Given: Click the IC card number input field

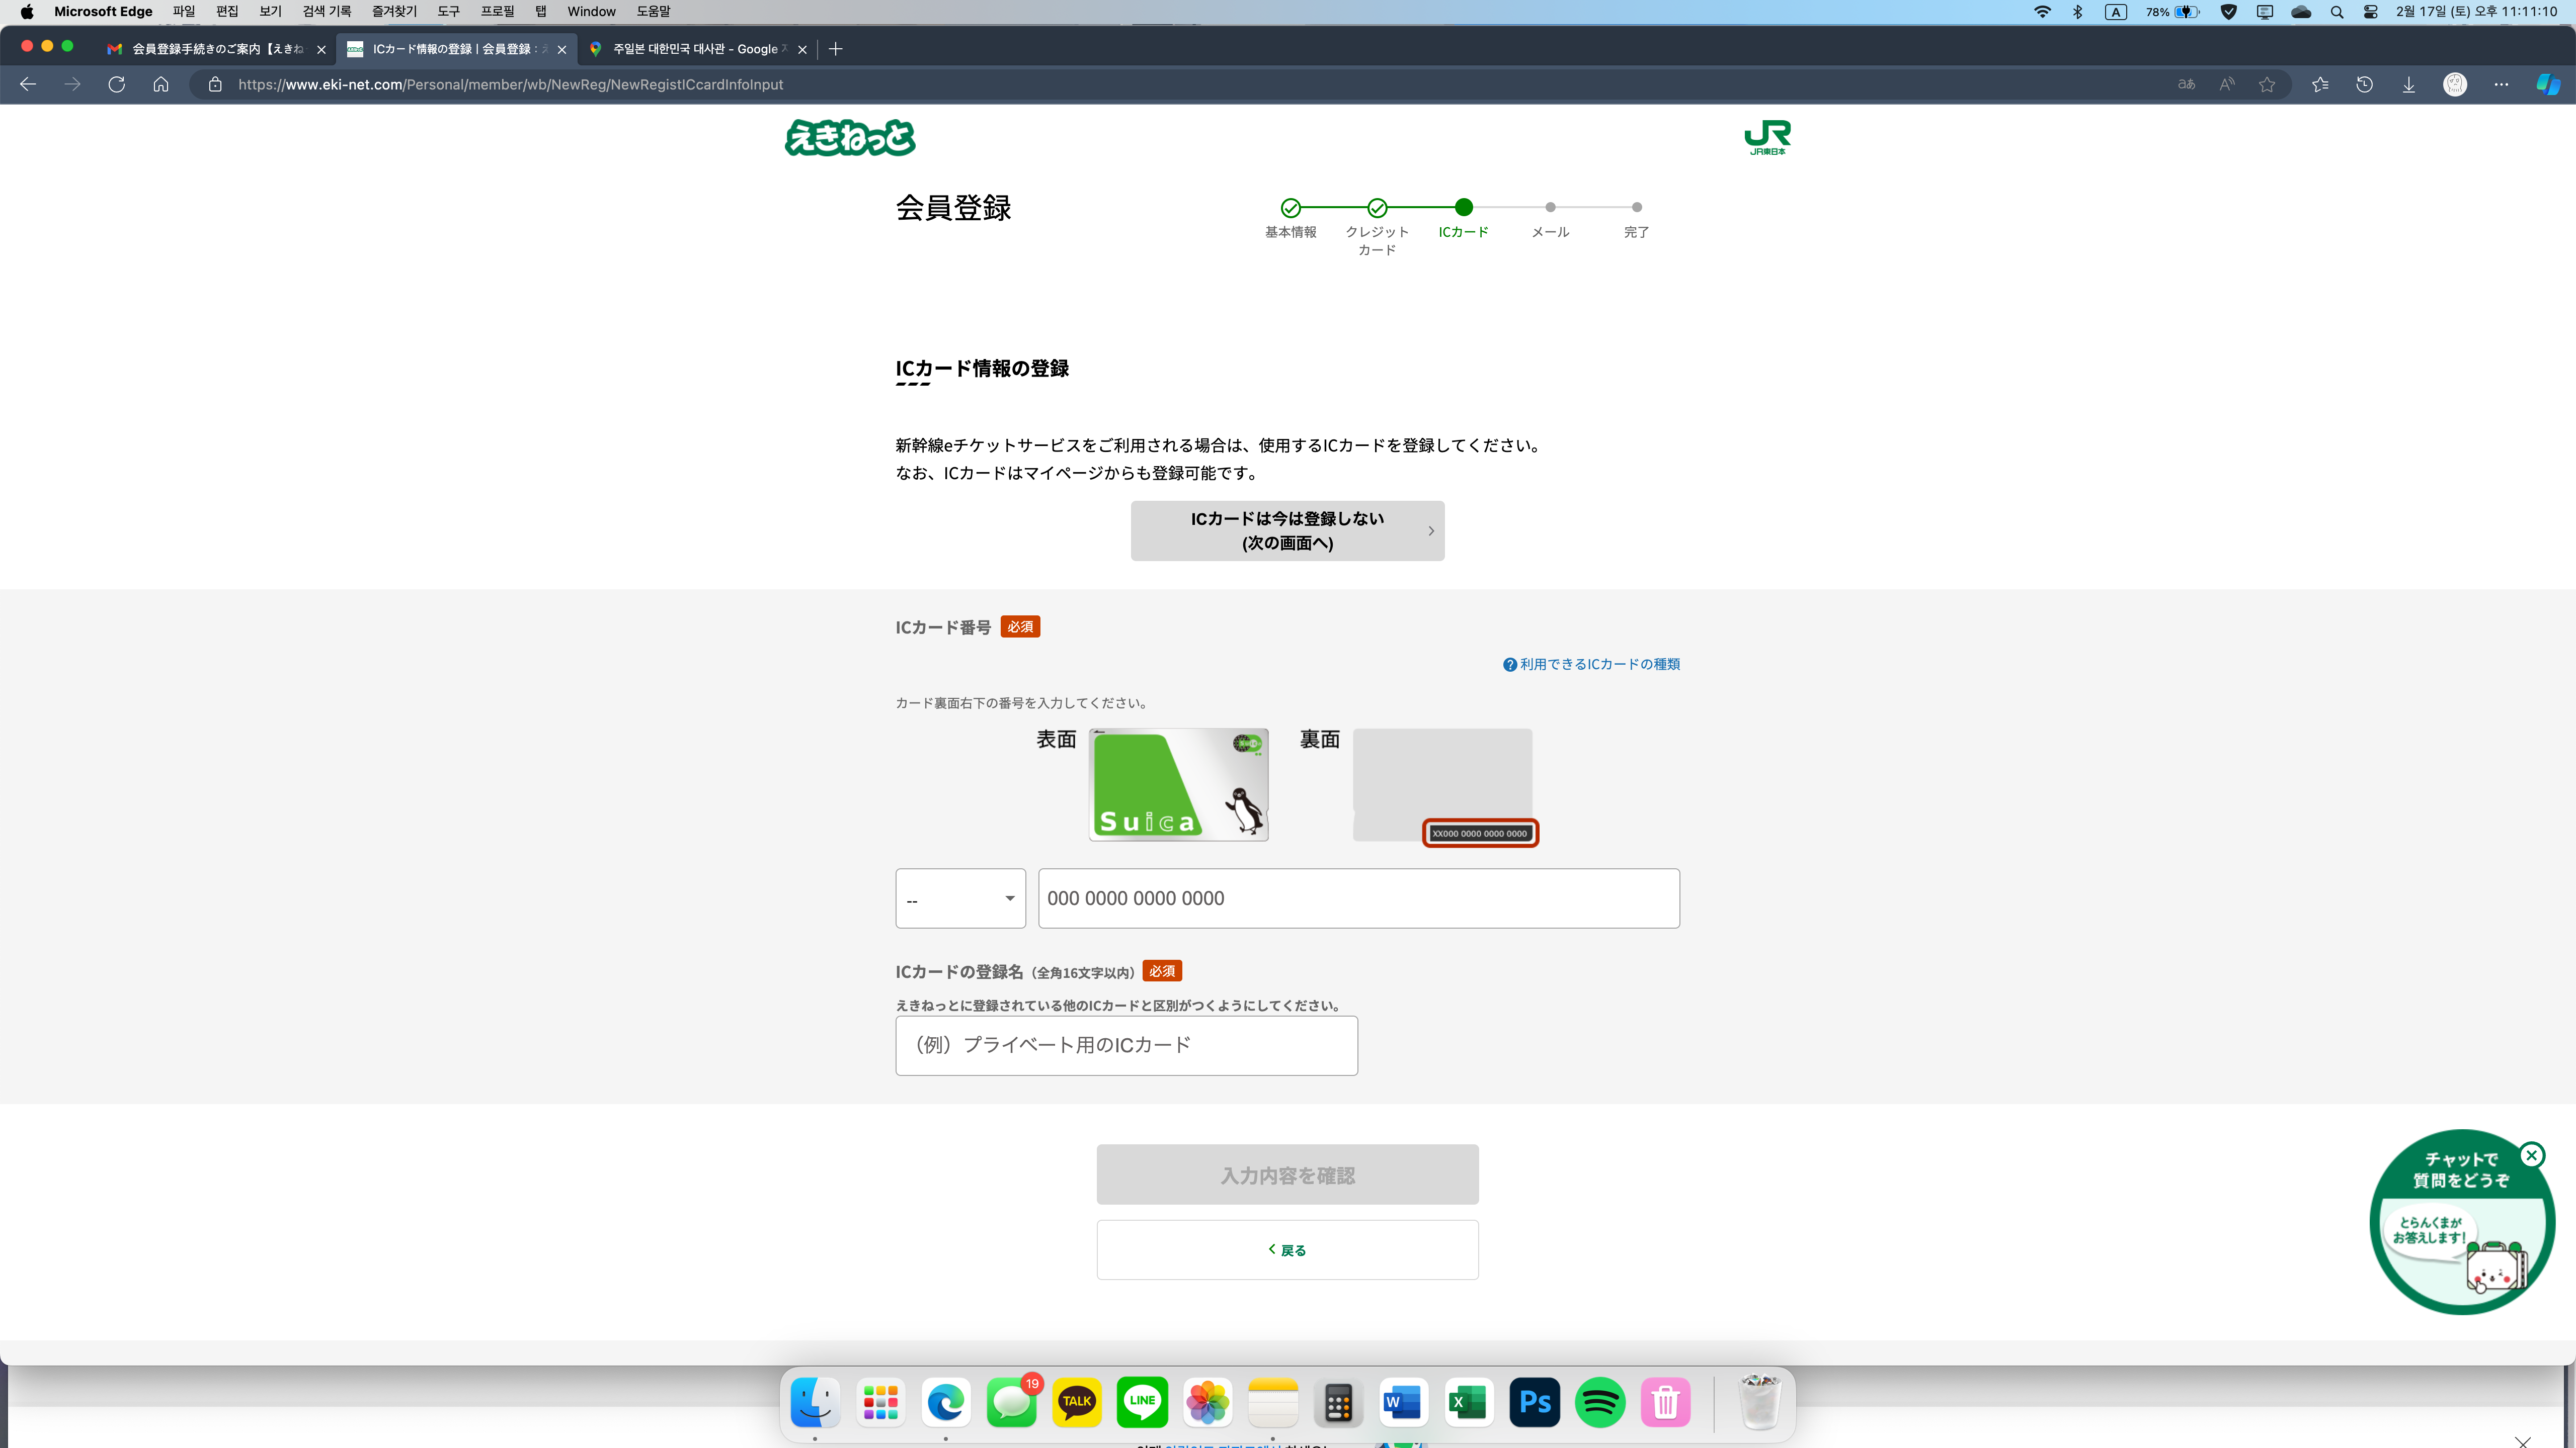Looking at the screenshot, I should [x=1358, y=898].
